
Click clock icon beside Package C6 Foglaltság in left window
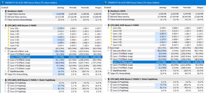[6, 83]
